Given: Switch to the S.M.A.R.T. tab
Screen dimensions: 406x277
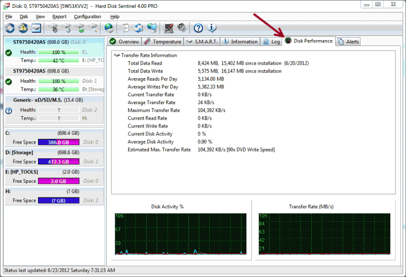Looking at the screenshot, I should [x=202, y=42].
